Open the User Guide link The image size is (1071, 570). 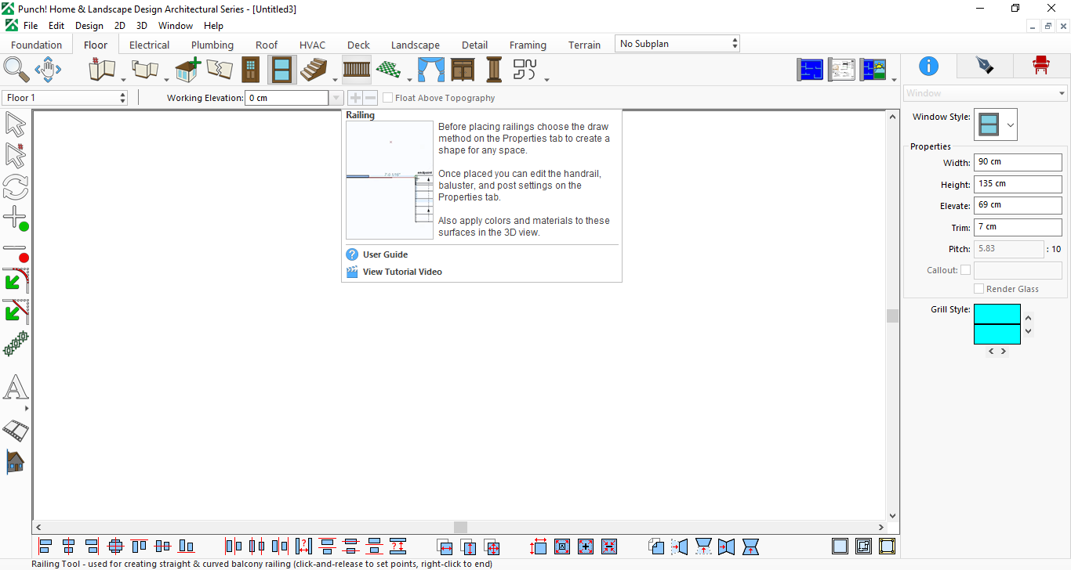[x=385, y=254]
